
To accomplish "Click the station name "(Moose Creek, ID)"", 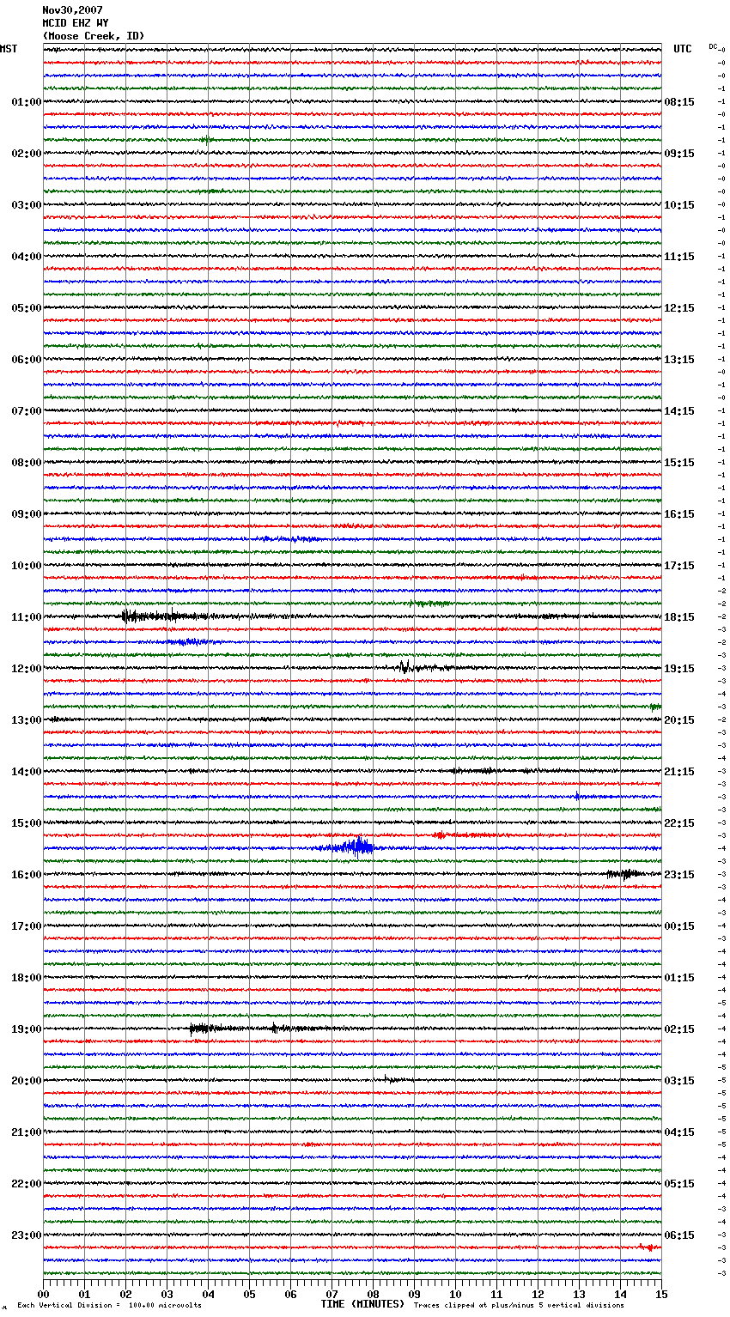I will [94, 36].
